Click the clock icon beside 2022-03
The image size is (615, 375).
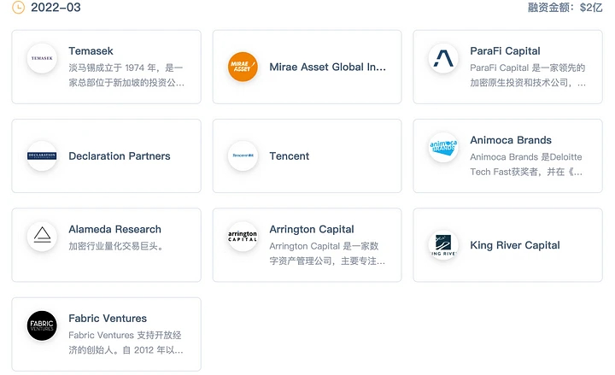click(x=18, y=8)
